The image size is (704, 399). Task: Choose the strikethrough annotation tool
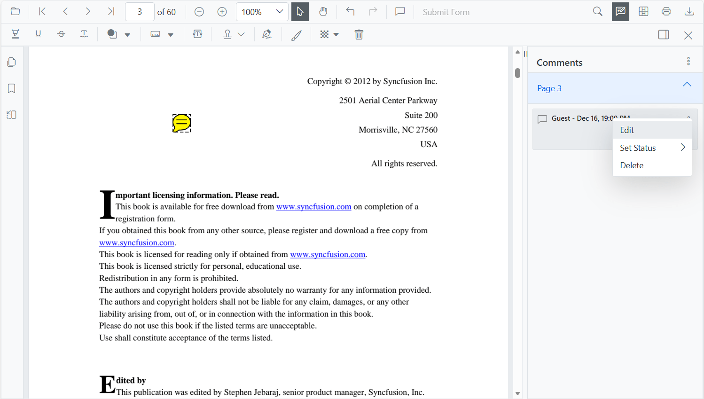[61, 34]
